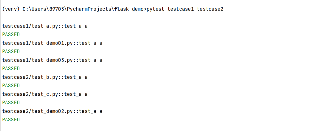The image size is (320, 131).
Task: Click the testcase2 argument in the command
Action: [210, 9]
